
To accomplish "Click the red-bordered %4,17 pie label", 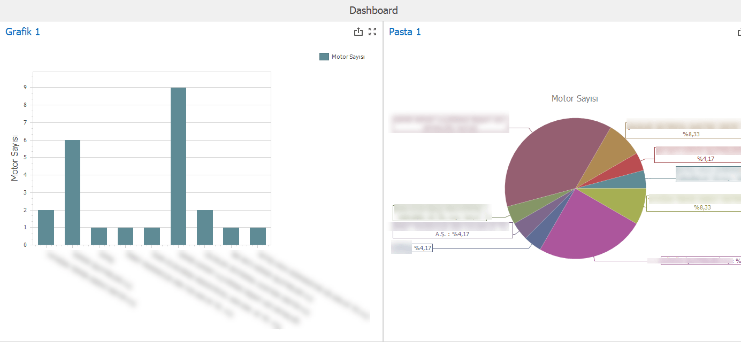I will (705, 158).
